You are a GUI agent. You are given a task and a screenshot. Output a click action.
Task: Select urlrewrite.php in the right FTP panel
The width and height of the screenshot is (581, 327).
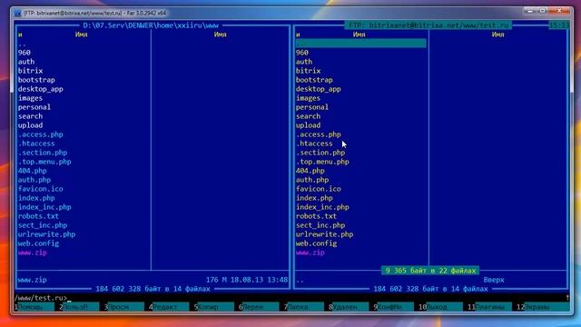point(325,234)
